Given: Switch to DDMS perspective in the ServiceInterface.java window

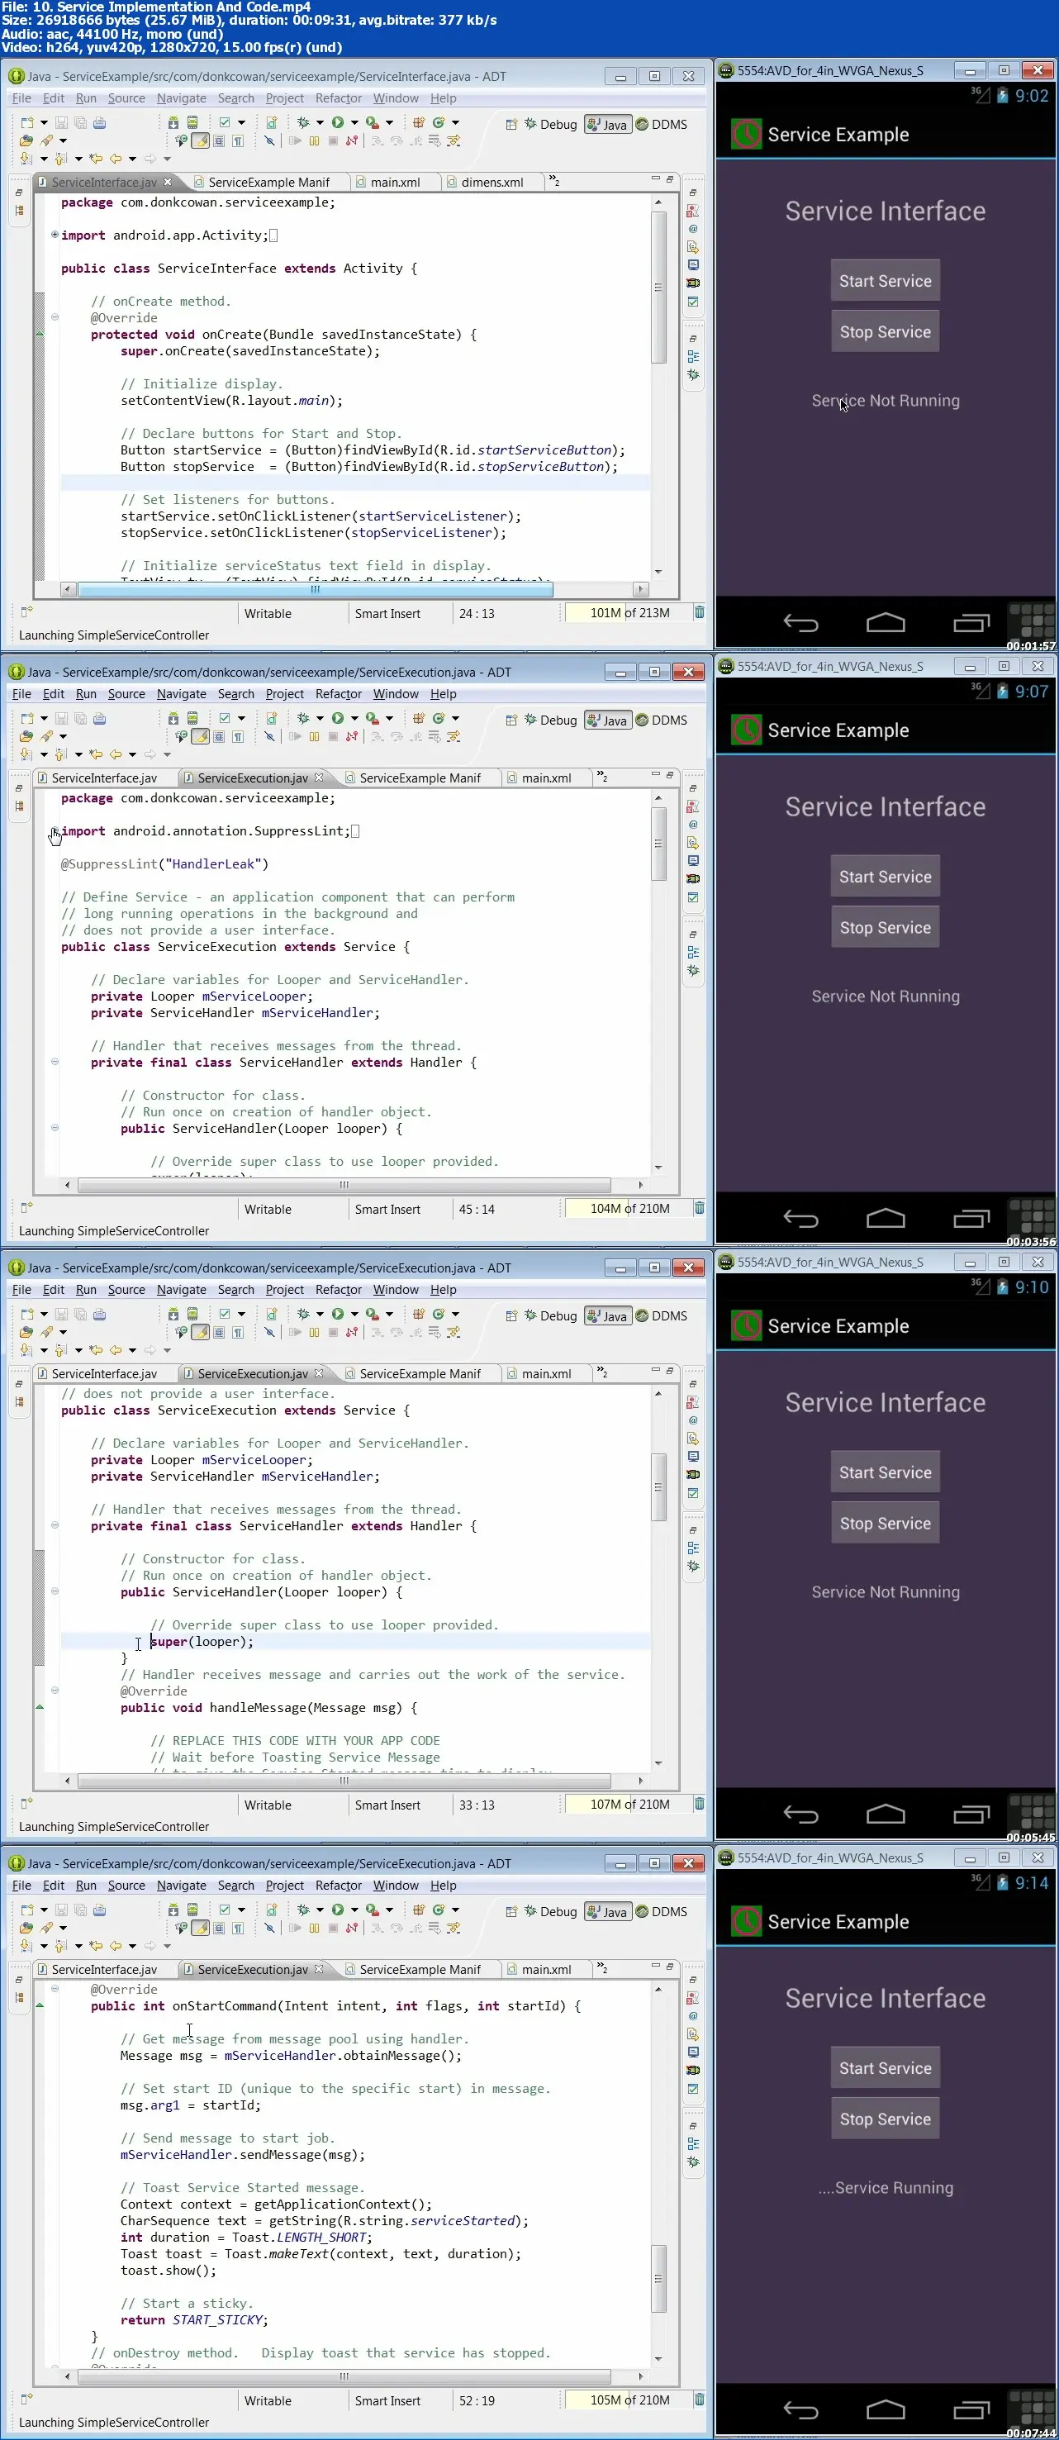Looking at the screenshot, I should click(661, 124).
